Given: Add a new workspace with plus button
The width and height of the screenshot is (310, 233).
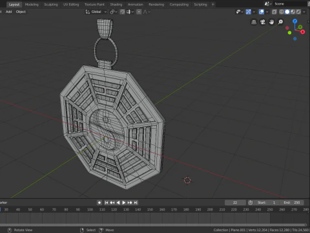Looking at the screenshot, I should [x=213, y=5].
